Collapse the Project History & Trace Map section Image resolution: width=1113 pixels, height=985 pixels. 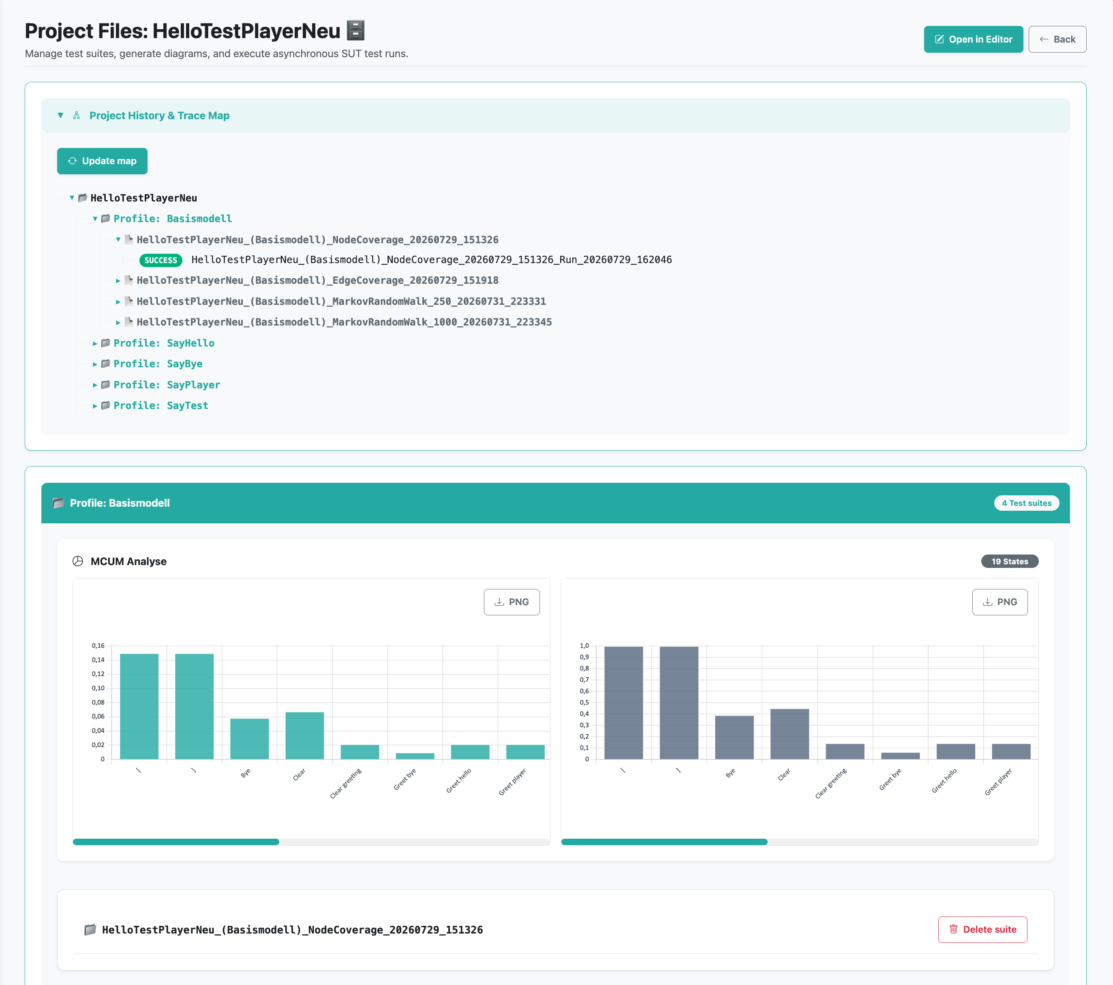coord(60,116)
